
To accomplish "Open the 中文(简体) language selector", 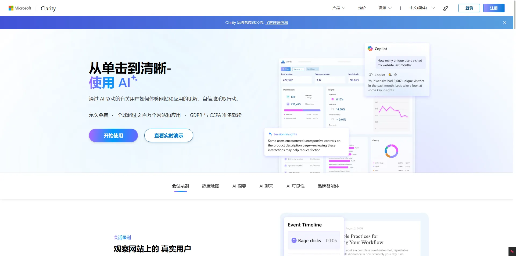I will 422,8.
